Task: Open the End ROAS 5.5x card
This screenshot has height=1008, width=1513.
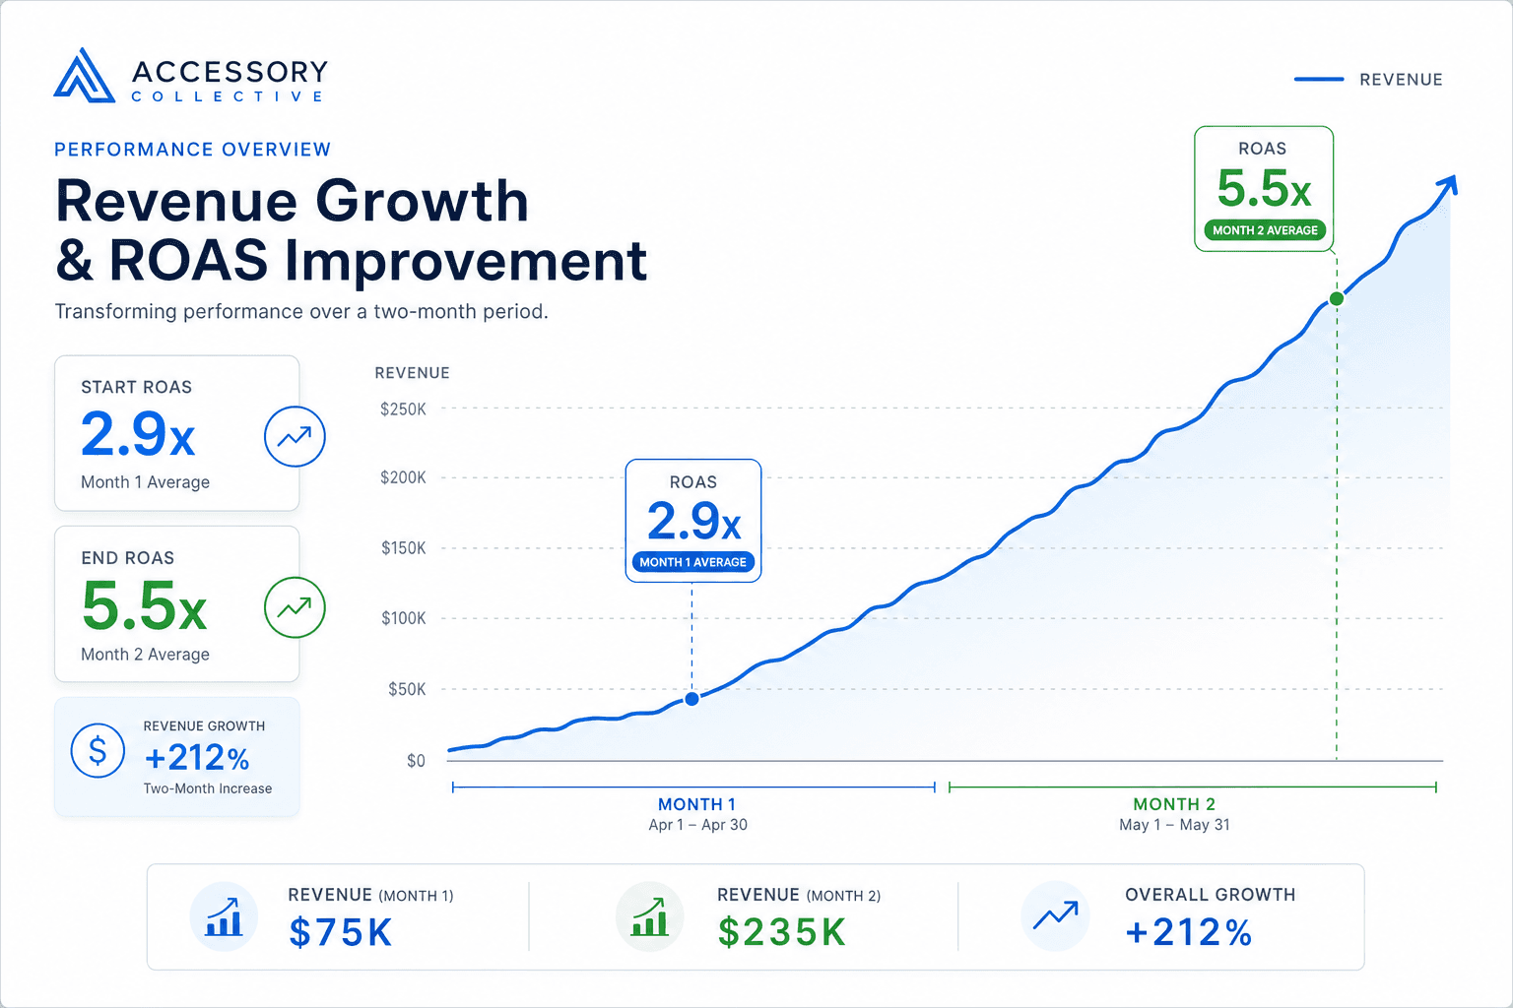Action: [177, 603]
